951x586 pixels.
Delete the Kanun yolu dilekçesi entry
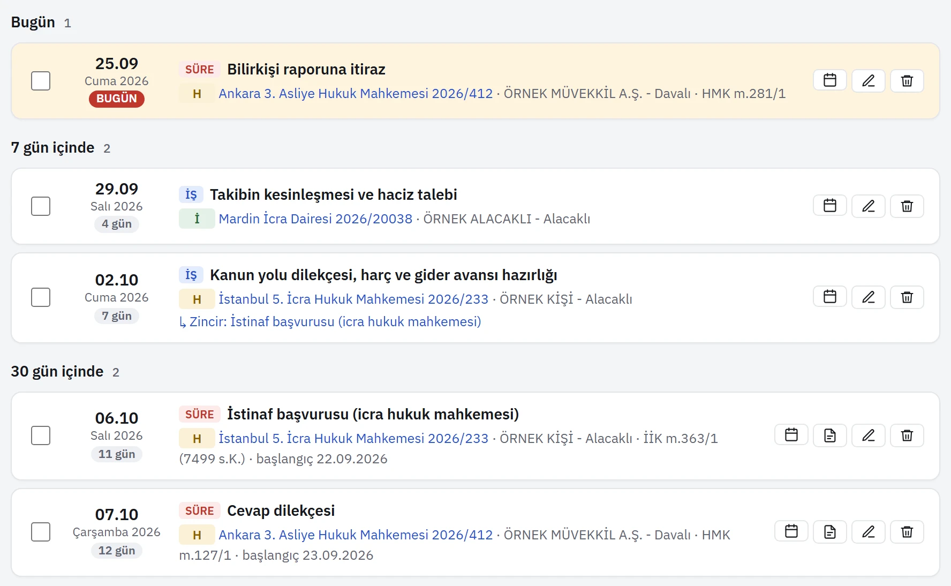tap(907, 297)
